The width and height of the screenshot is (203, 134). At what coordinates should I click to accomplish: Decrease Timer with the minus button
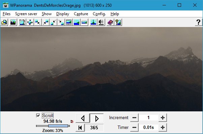134,127
